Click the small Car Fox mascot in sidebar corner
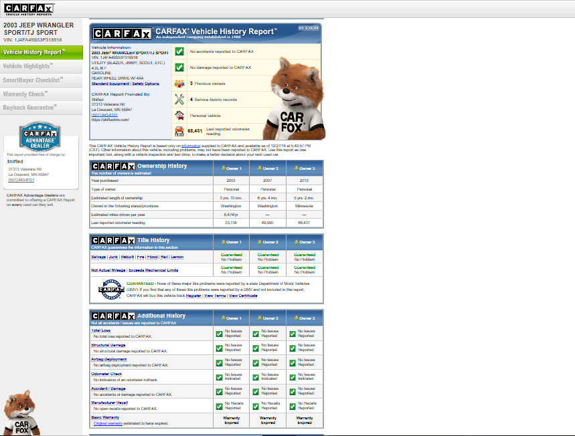 click(x=21, y=413)
